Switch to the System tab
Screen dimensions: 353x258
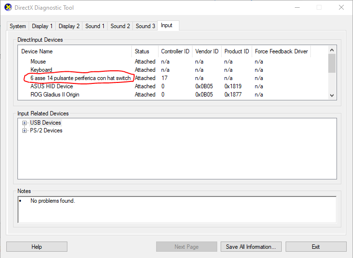pos(18,26)
